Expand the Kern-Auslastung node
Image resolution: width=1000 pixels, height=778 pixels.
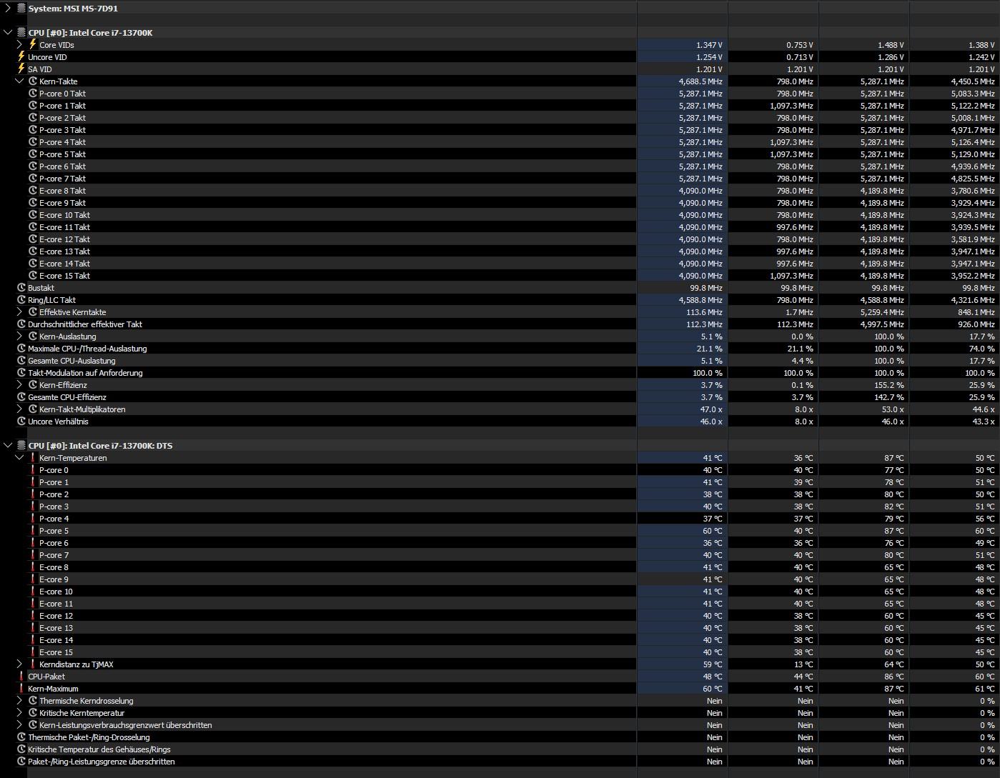pos(19,336)
